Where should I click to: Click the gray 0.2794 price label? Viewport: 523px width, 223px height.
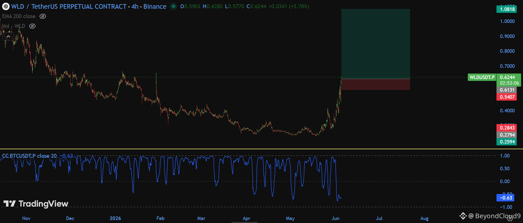pos(507,135)
